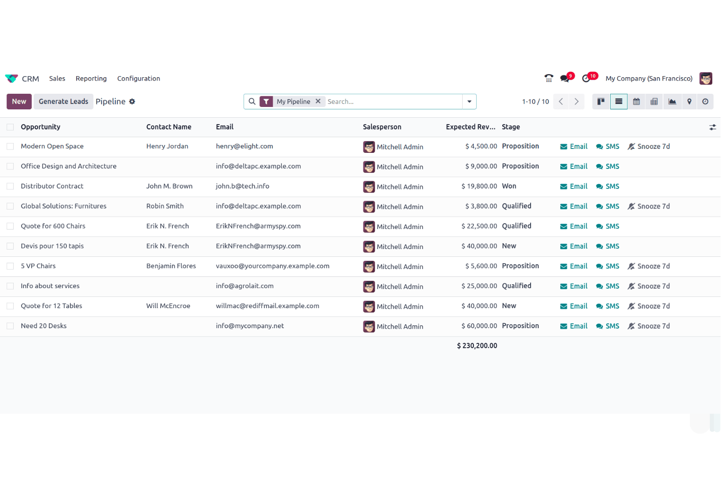Switch to the Map view

689,101
